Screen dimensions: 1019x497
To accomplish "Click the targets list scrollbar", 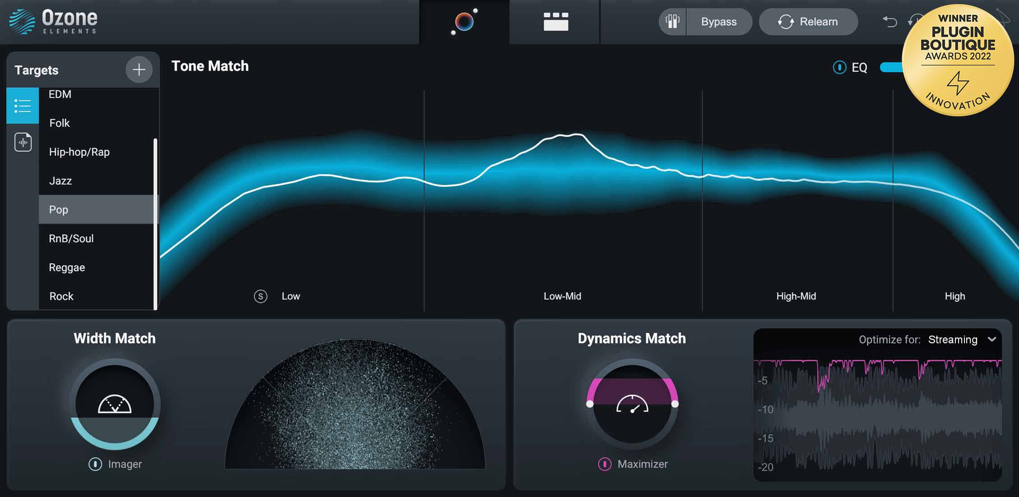I will (156, 224).
